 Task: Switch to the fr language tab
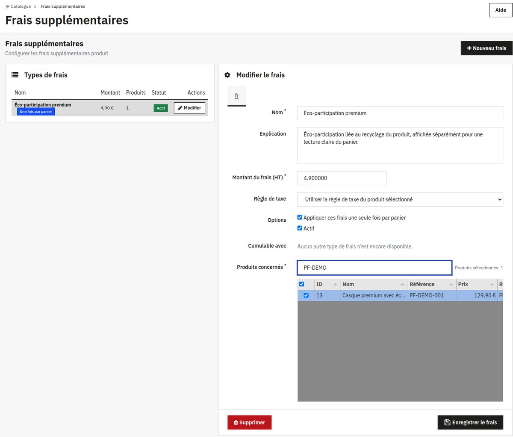tap(237, 96)
